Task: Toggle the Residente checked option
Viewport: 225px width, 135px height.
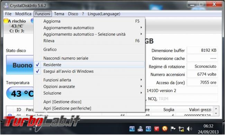Action: 89,65
